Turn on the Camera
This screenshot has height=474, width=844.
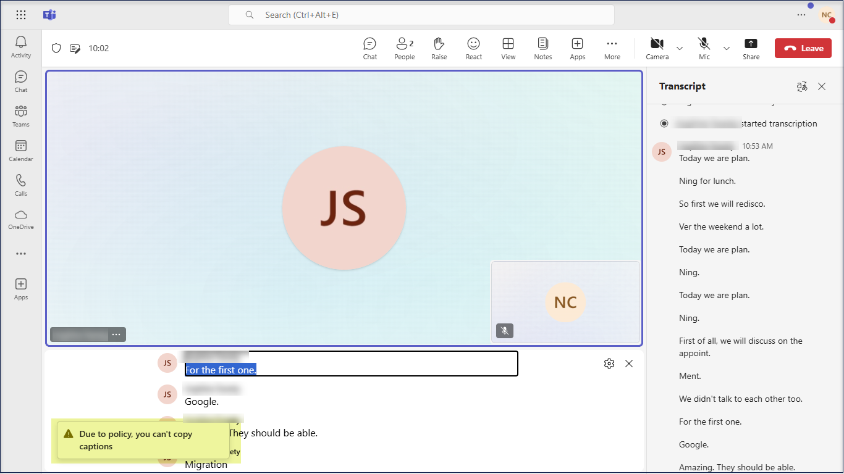(657, 48)
